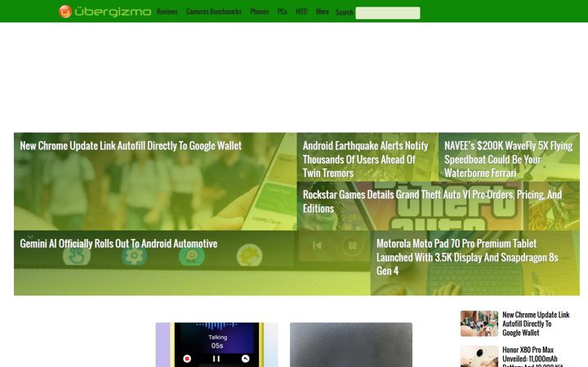This screenshot has height=367, width=588.
Task: Expand the More menu
Action: point(322,11)
